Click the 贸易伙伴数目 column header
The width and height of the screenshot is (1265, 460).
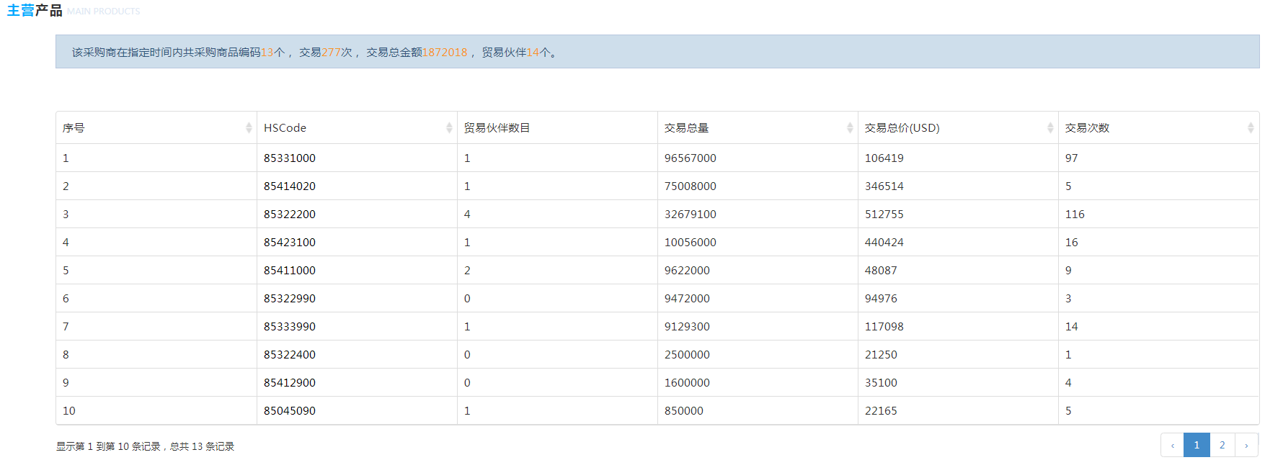pyautogui.click(x=497, y=128)
